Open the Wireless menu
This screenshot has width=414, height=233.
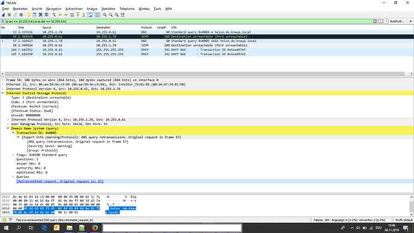[x=144, y=9]
